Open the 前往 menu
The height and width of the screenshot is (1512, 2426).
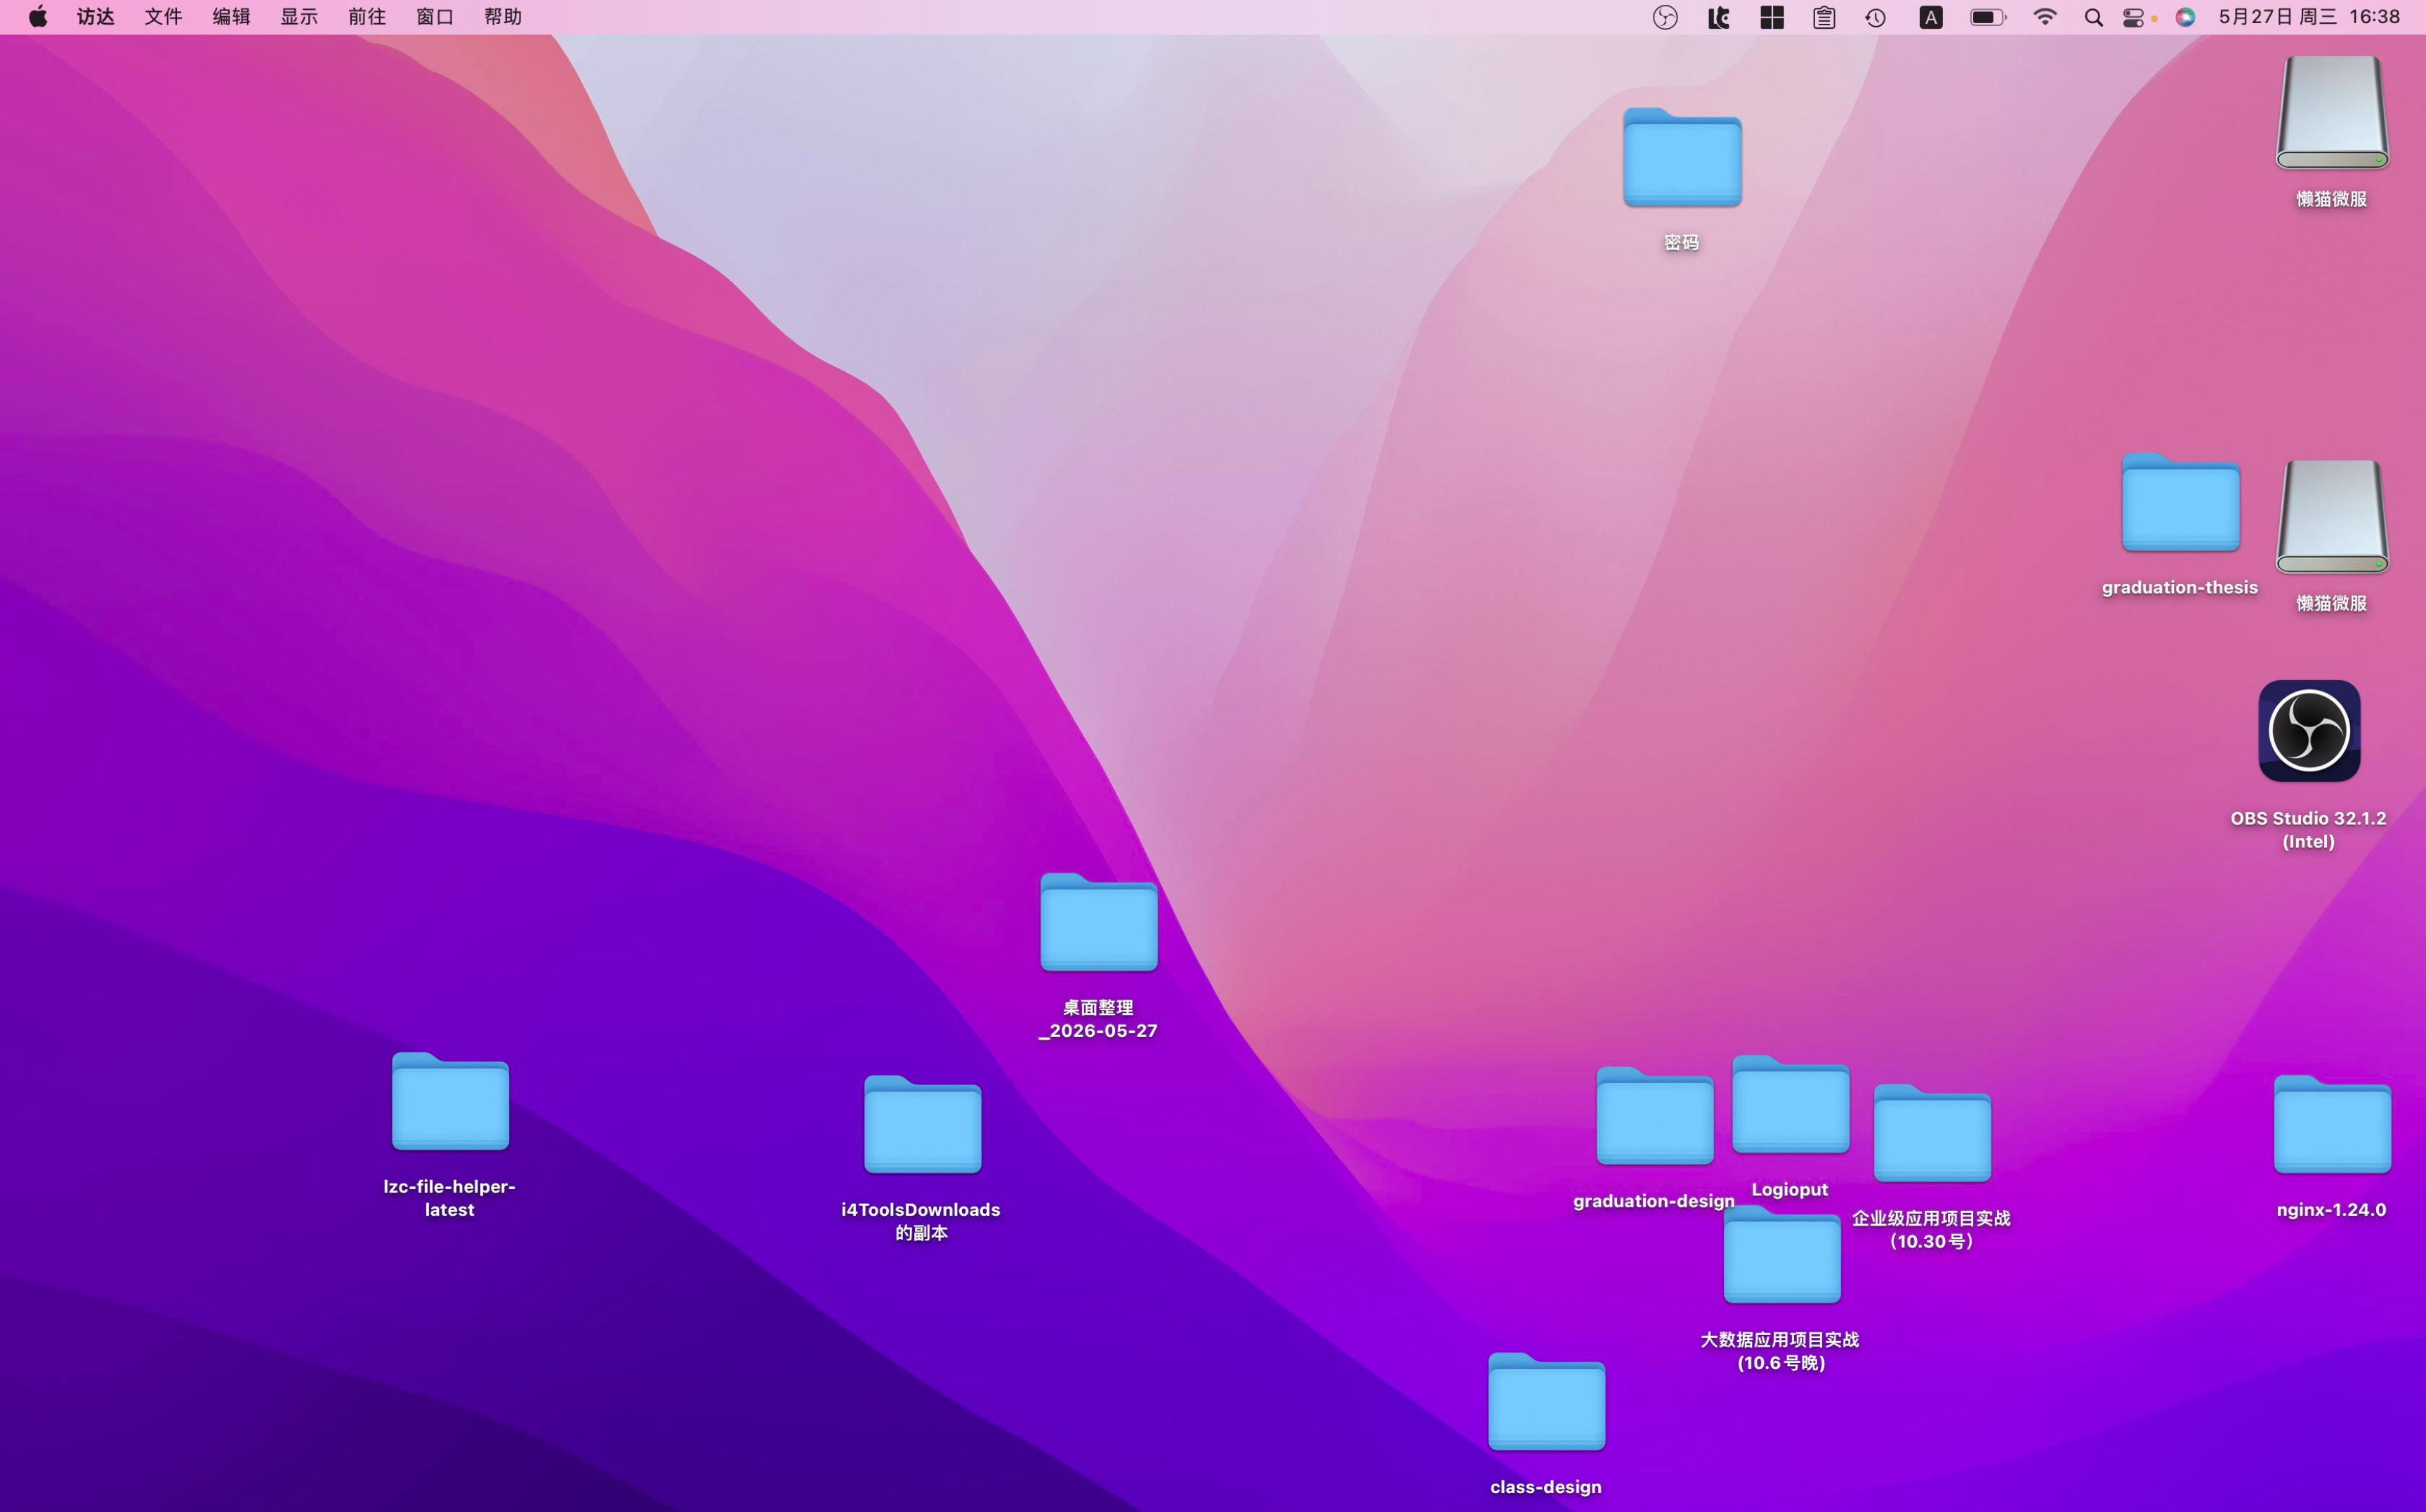[367, 17]
